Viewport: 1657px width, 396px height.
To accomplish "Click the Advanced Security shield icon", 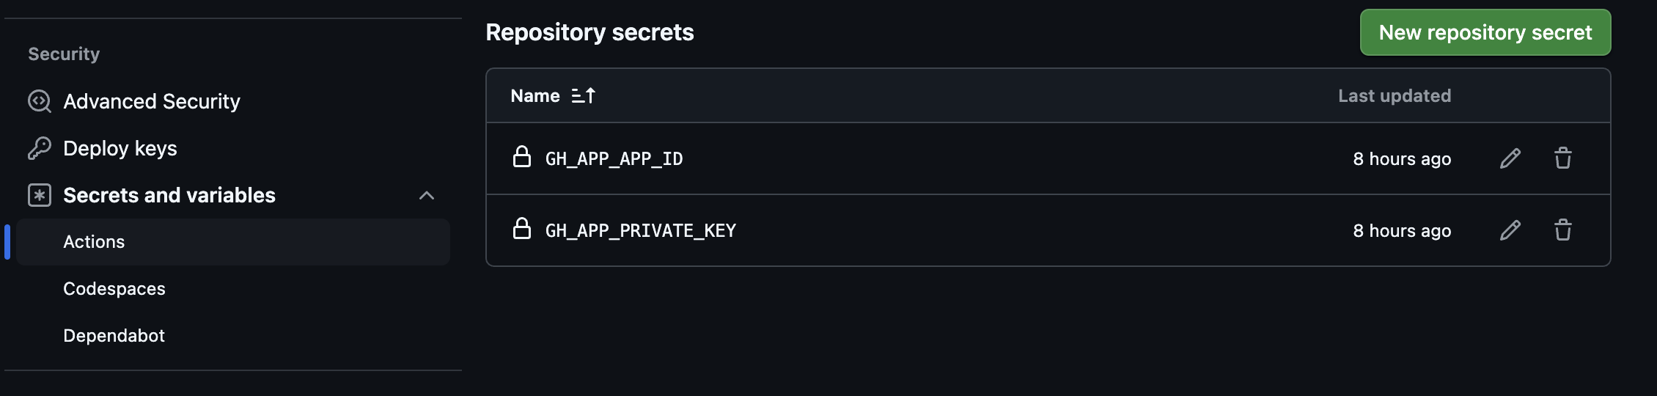I will [x=39, y=101].
